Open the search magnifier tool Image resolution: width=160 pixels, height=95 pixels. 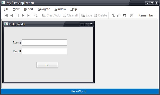click(x=35, y=15)
